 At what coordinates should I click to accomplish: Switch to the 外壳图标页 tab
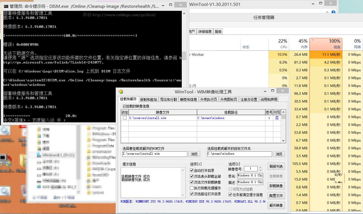[x=229, y=99]
